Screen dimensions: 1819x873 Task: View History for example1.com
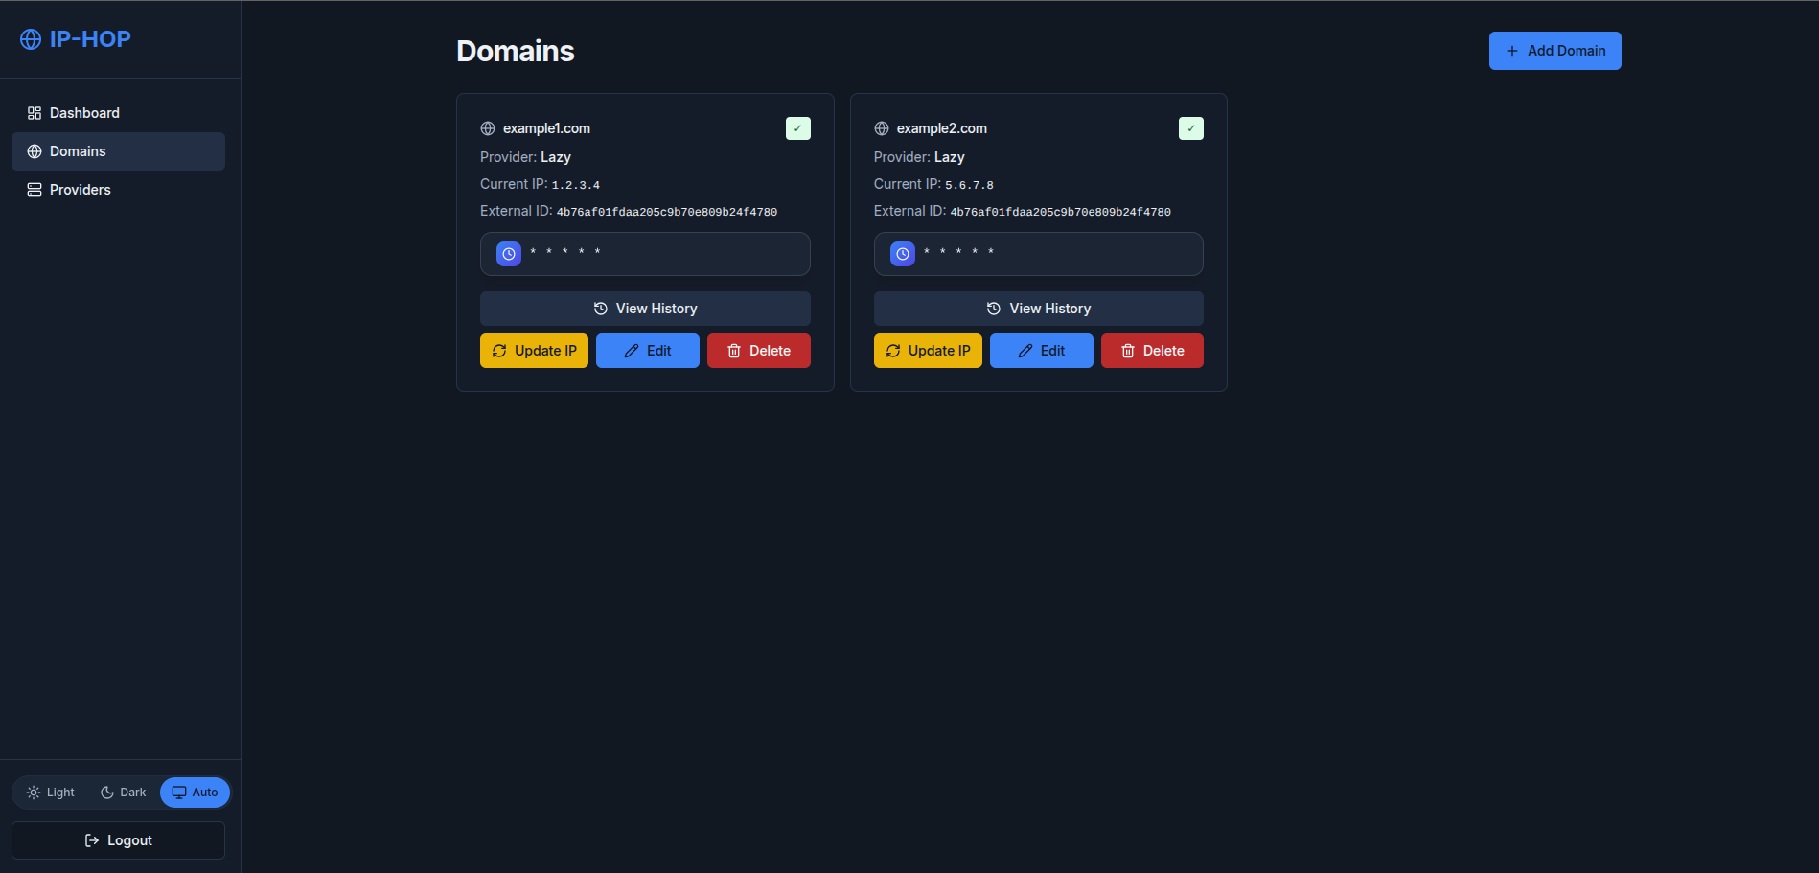(x=645, y=308)
